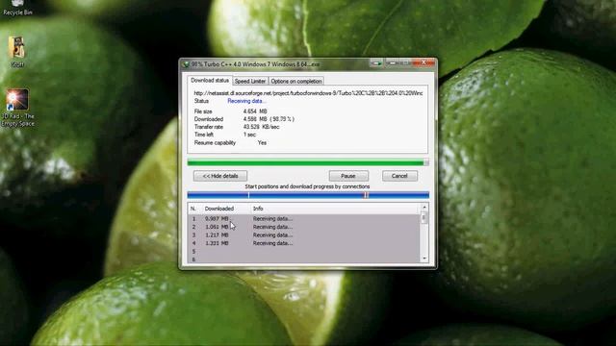Click the N. column header

point(194,209)
